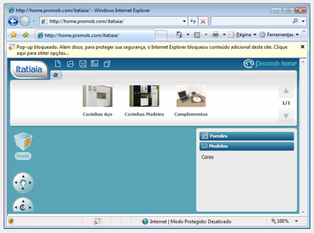The width and height of the screenshot is (314, 233).
Task: Pan view right with right arrow
Action: [30, 182]
